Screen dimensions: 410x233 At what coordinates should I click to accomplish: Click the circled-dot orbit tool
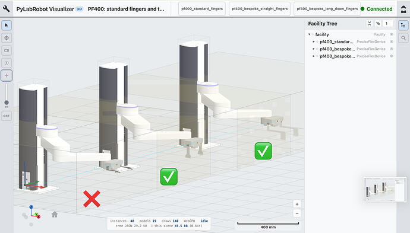point(7,63)
